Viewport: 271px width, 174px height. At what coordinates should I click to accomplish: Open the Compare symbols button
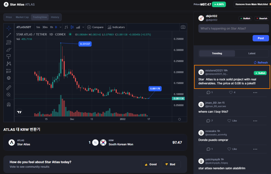(x=95, y=27)
